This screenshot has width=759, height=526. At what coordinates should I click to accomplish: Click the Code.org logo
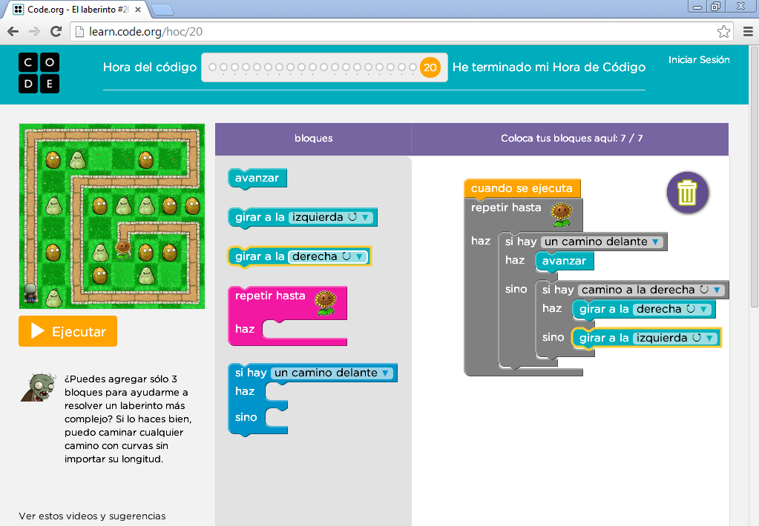click(39, 73)
